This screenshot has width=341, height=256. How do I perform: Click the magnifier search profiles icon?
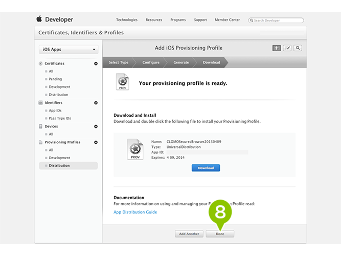298,48
